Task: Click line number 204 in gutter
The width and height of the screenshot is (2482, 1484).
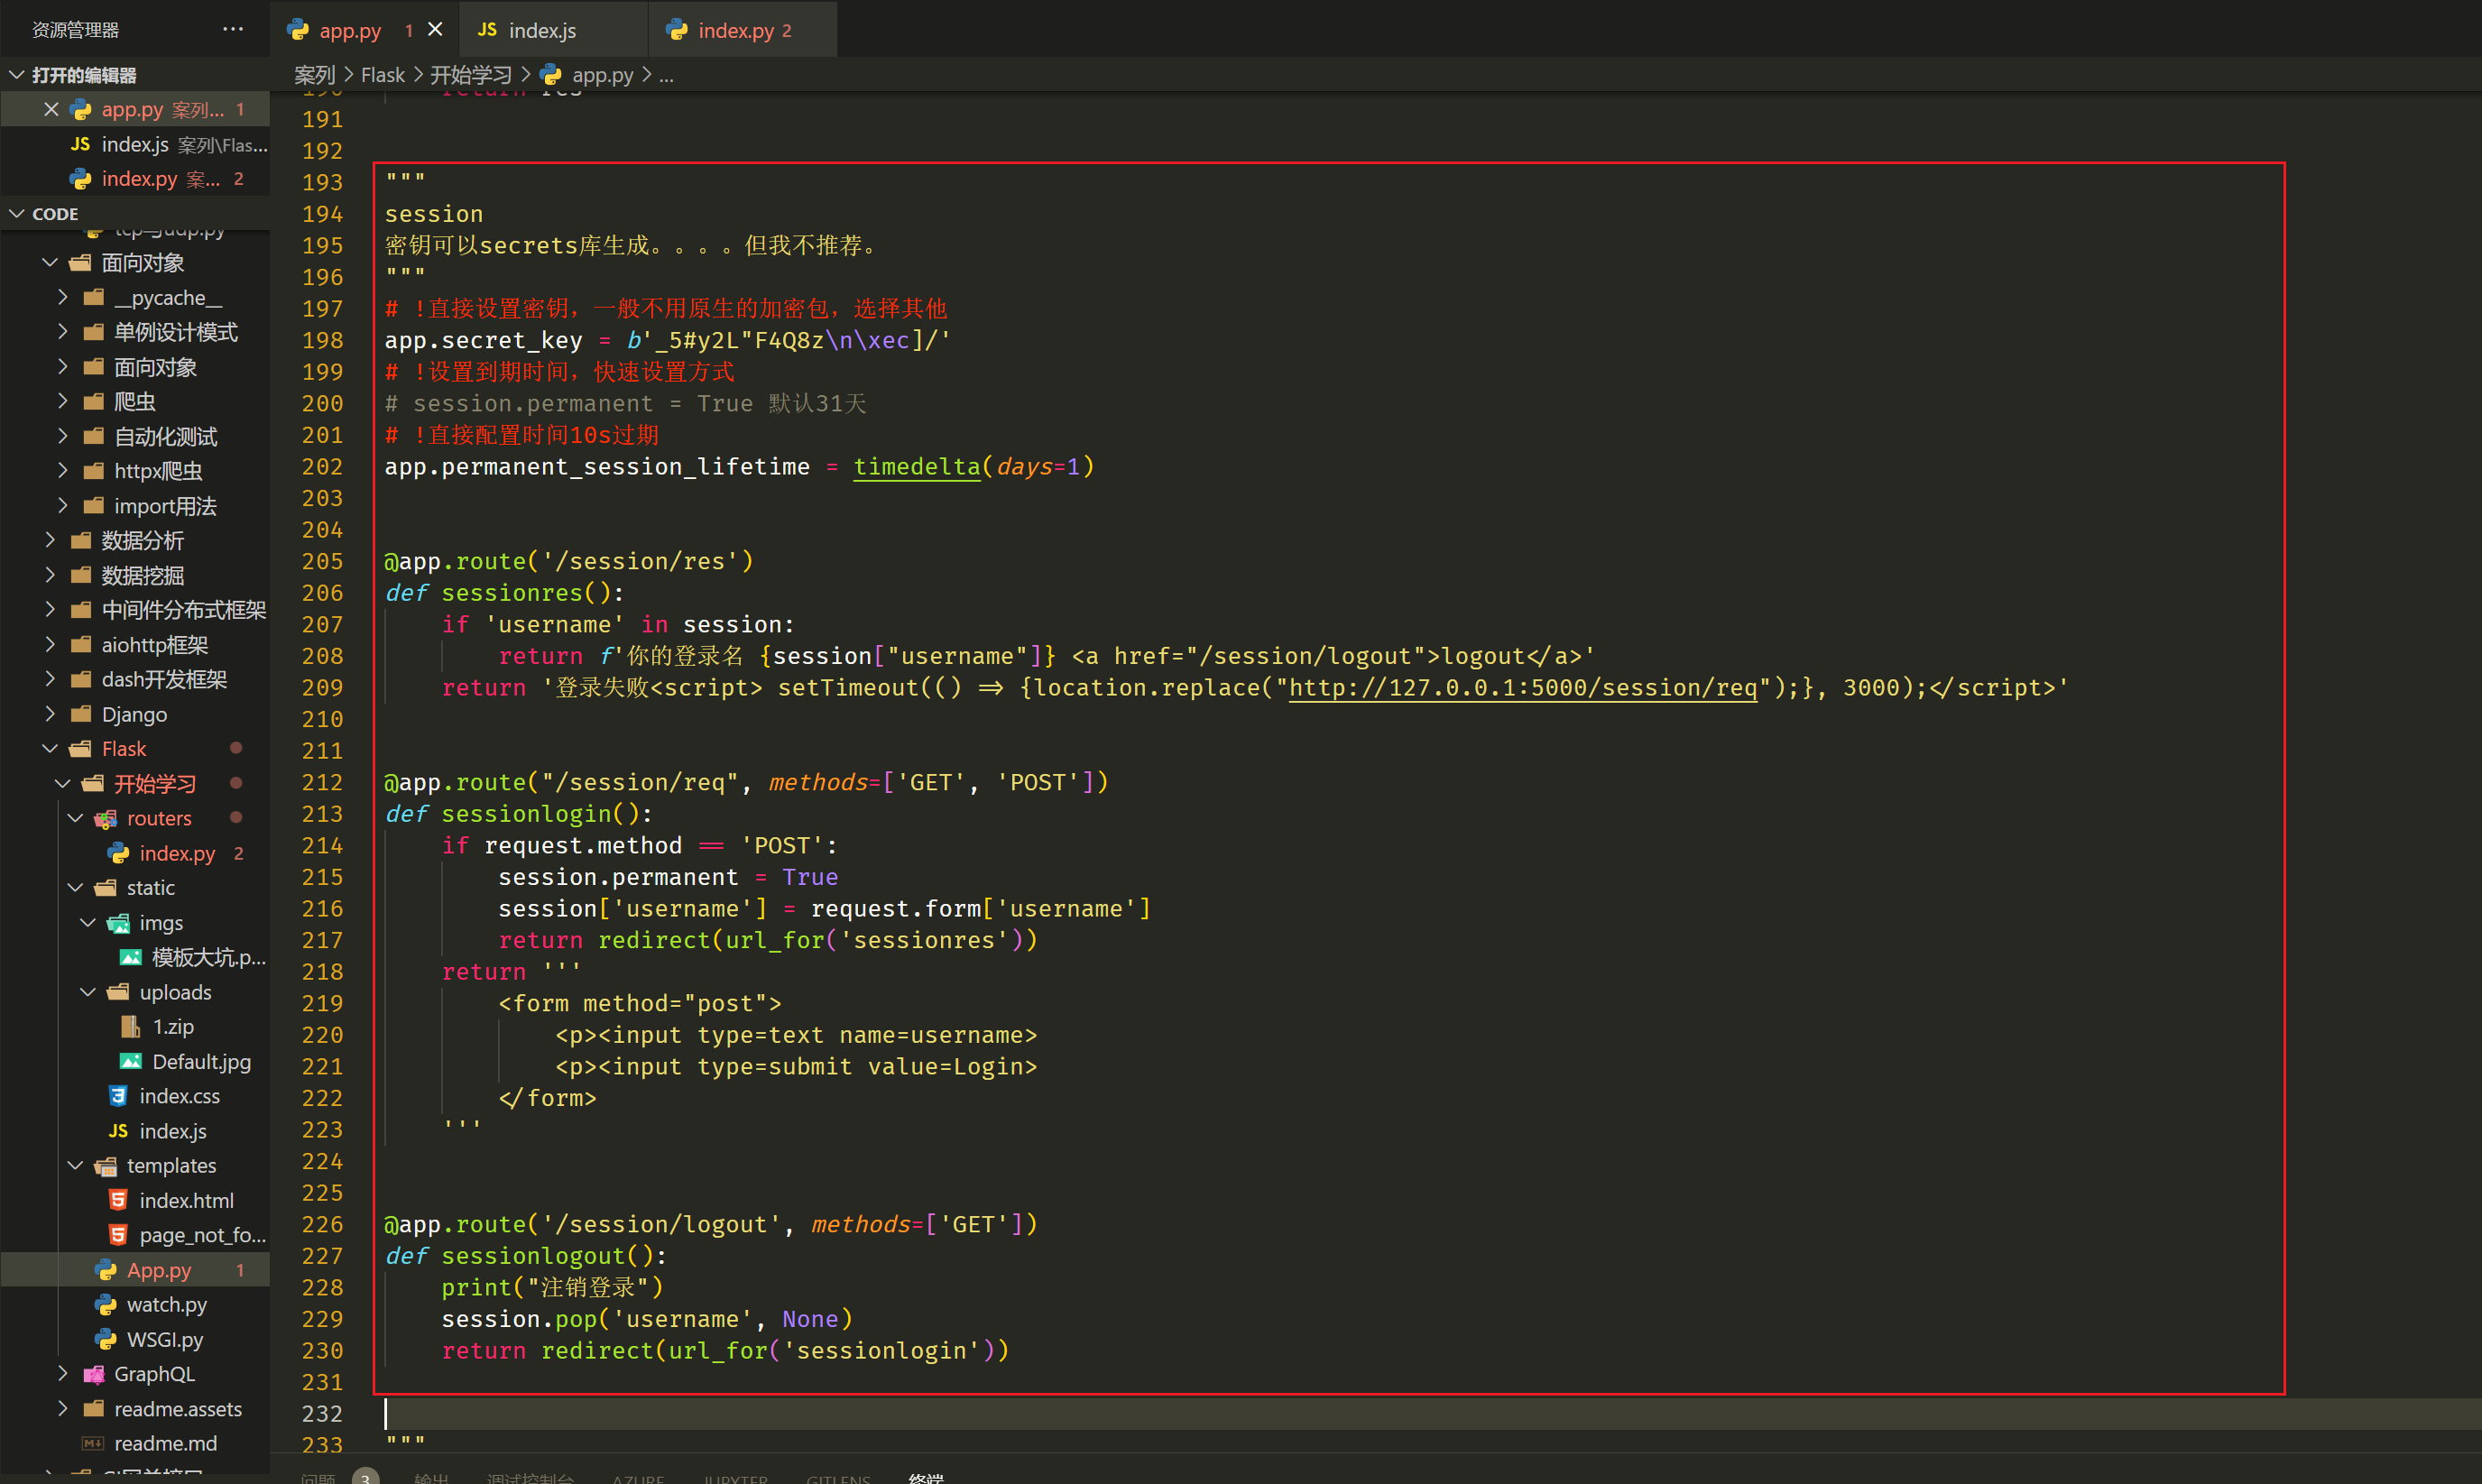Action: pyautogui.click(x=322, y=530)
